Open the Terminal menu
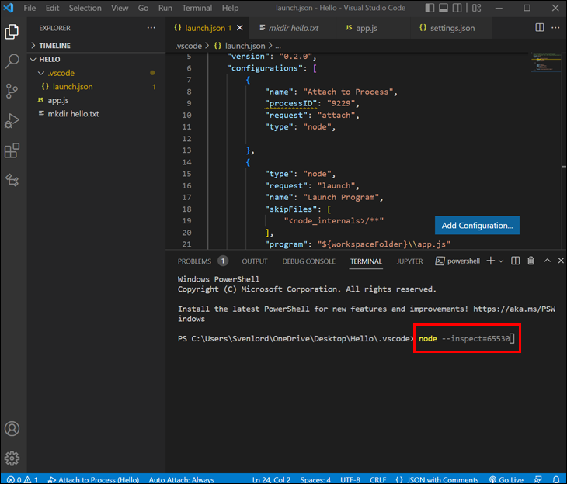 point(197,8)
